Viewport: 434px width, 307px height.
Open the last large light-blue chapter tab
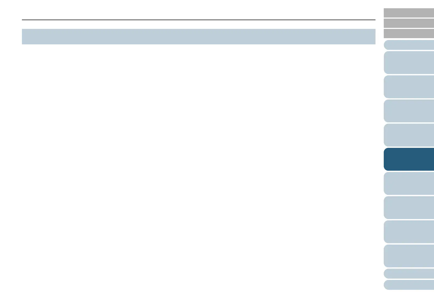(x=409, y=256)
